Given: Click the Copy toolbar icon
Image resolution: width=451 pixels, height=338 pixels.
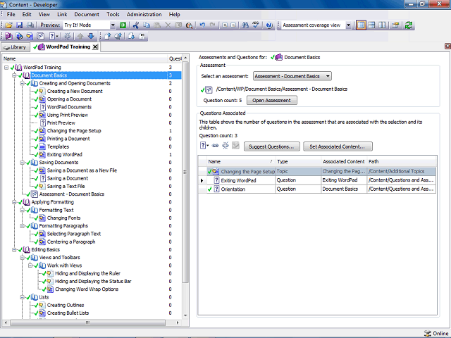Looking at the screenshot, I should (x=147, y=25).
